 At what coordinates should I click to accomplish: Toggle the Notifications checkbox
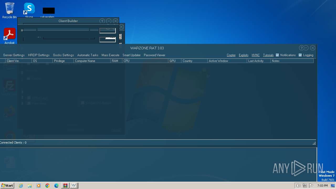pos(277,55)
